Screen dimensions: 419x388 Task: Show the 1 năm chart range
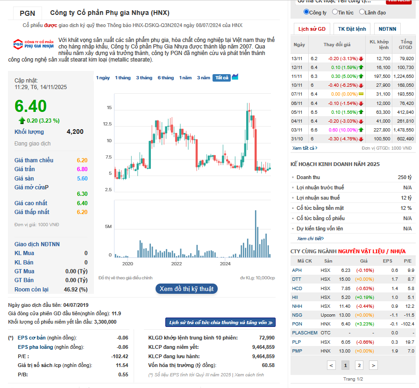click(x=185, y=78)
